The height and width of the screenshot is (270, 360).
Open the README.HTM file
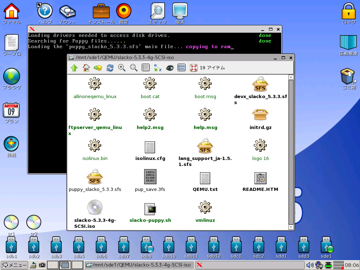pos(260,178)
